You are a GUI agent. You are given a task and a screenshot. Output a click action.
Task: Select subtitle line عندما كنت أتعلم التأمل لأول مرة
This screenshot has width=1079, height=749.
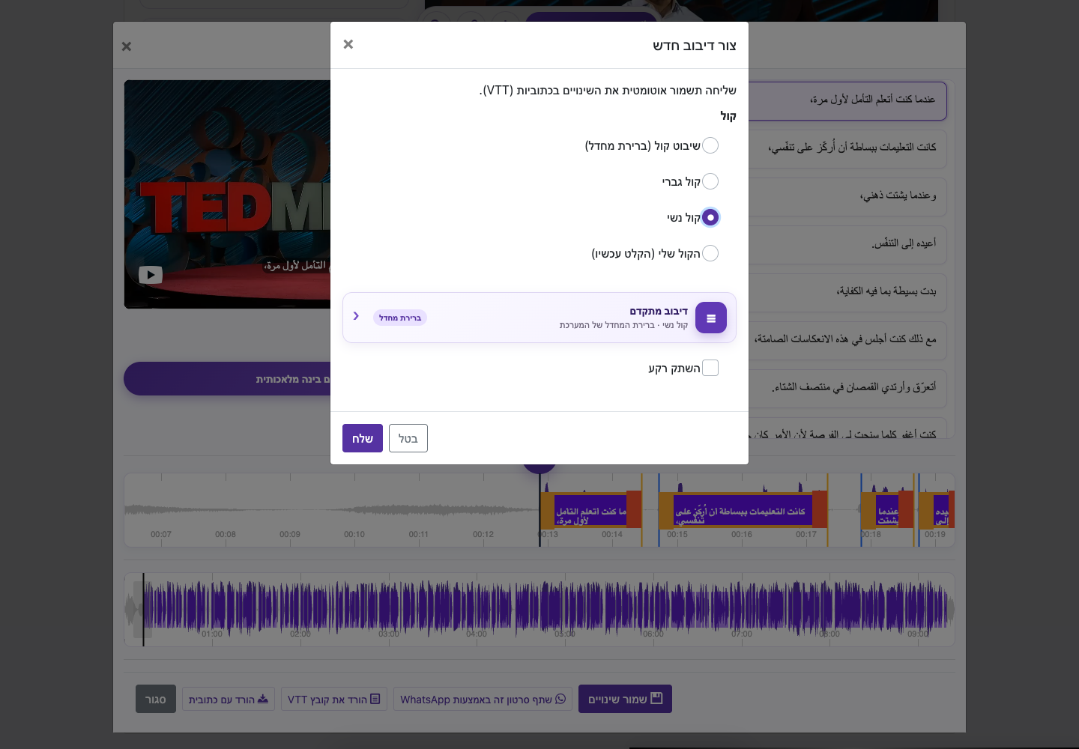[847, 100]
